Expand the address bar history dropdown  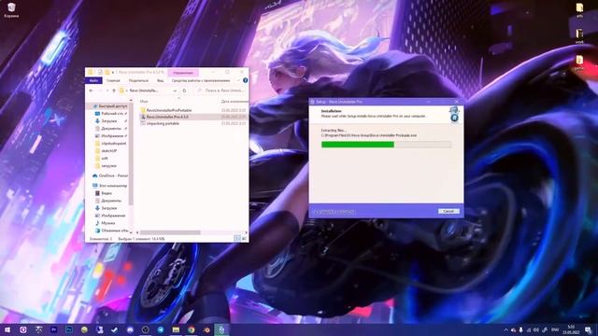click(175, 91)
